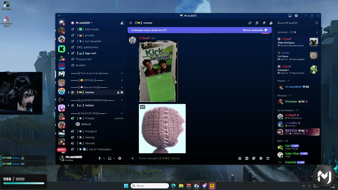Expand the Salas de Chat category
Screen dimensions: 338x190
click(x=90, y=87)
